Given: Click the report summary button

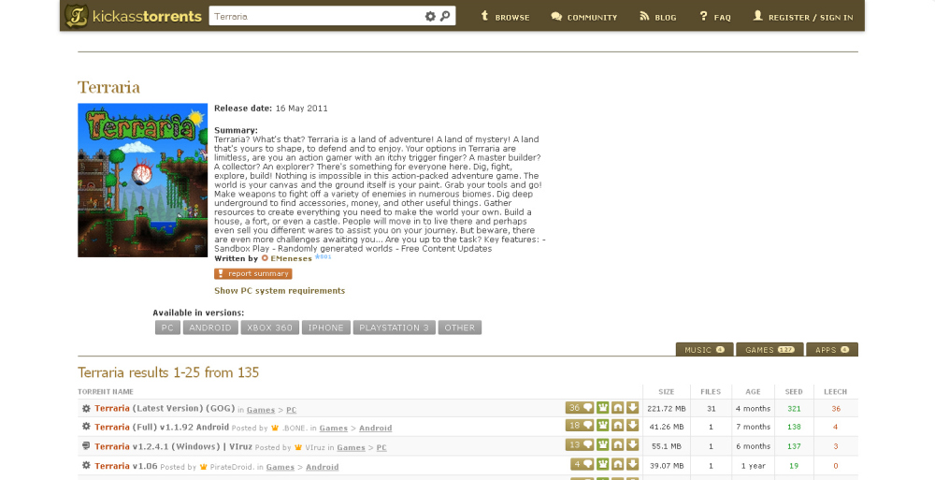Looking at the screenshot, I should (252, 273).
